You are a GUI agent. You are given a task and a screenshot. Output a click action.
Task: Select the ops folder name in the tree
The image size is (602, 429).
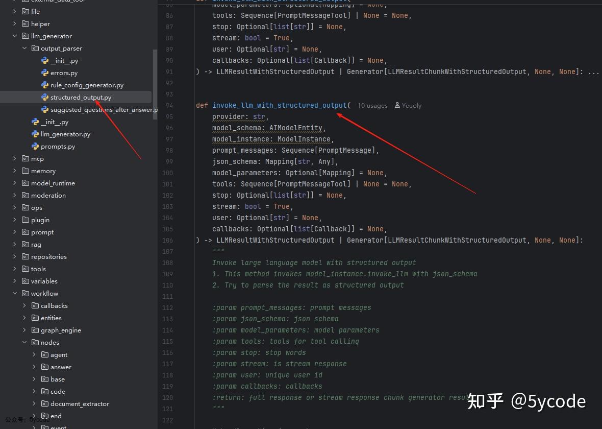click(36, 207)
